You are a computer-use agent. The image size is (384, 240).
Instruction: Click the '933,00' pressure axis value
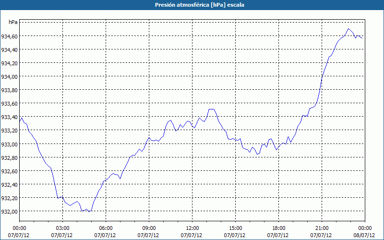(x=9, y=144)
